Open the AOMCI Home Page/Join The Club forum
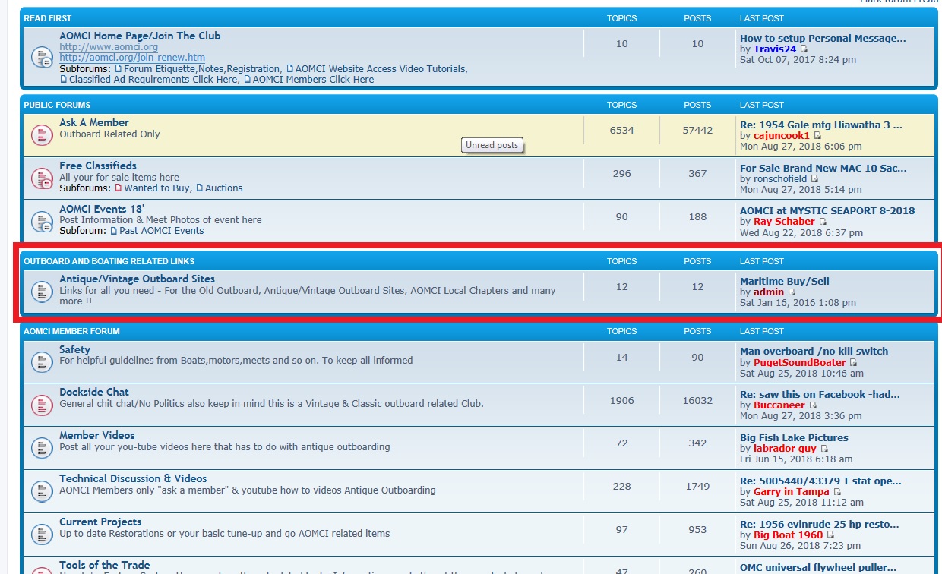The width and height of the screenshot is (942, 574). (x=140, y=36)
